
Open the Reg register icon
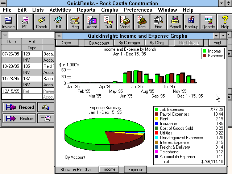(x=75, y=22)
